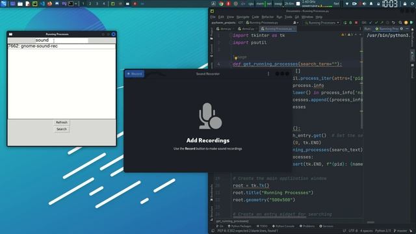Screen dimensions: 416x234
Task: Open PyCharm's Tools menu
Action: point(288,17)
